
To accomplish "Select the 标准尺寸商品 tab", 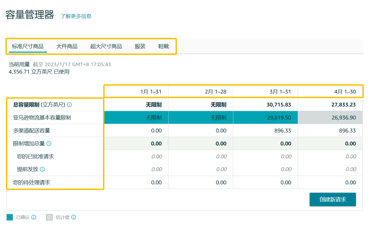I will (28, 46).
